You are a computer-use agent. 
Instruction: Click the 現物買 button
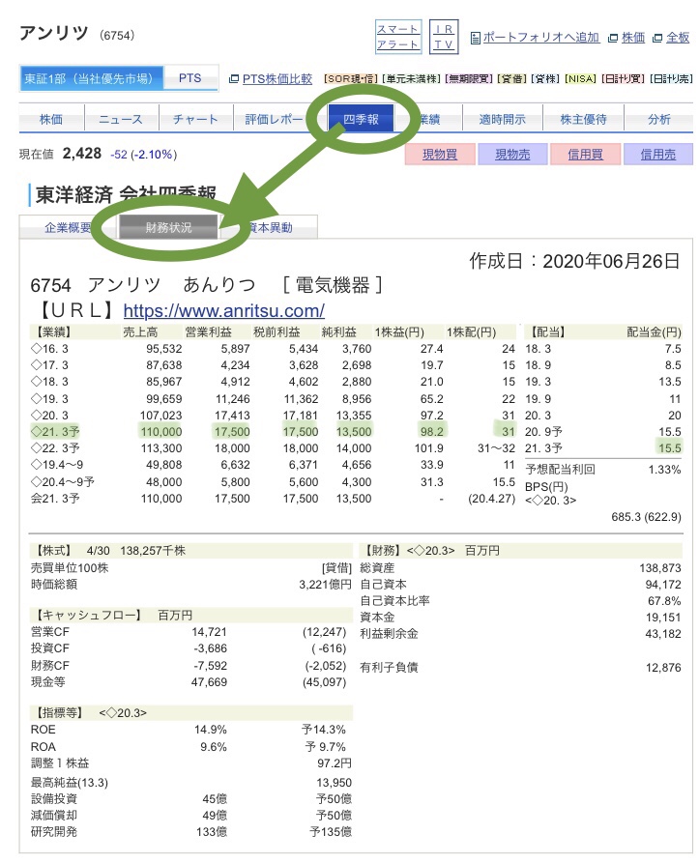click(x=440, y=155)
